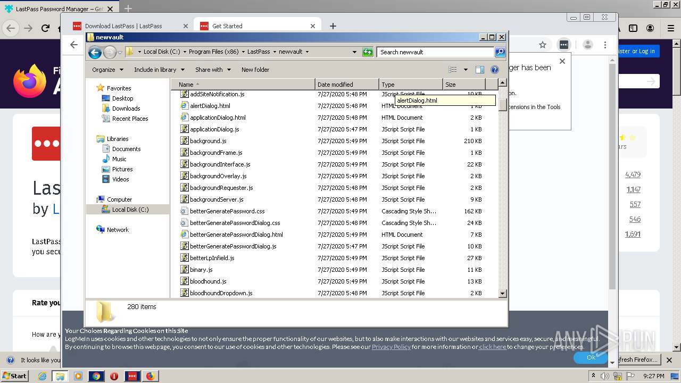Switch to Download LastPass browser tab
This screenshot has height=383, width=681.
(130, 26)
